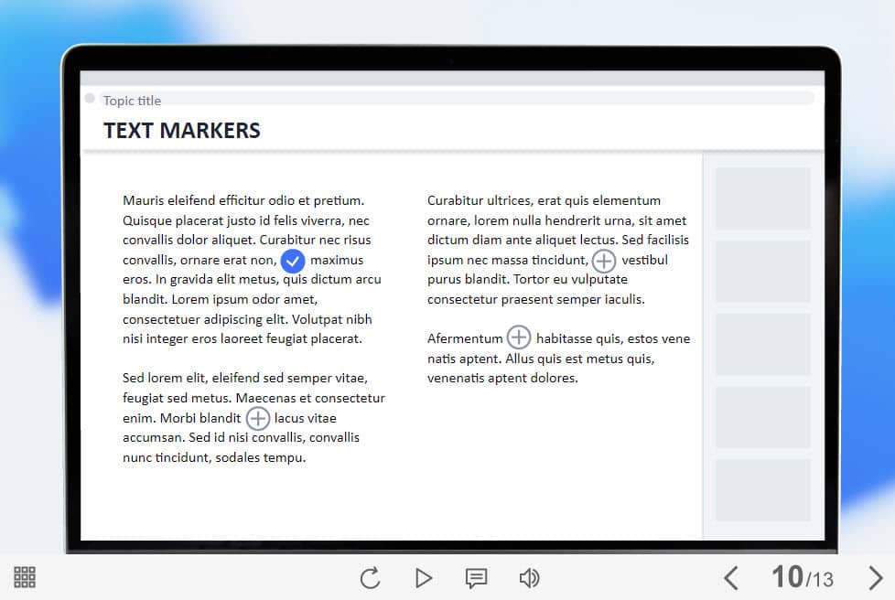Click the 'TEXT MARKERS' heading
The width and height of the screenshot is (895, 600).
click(x=182, y=131)
